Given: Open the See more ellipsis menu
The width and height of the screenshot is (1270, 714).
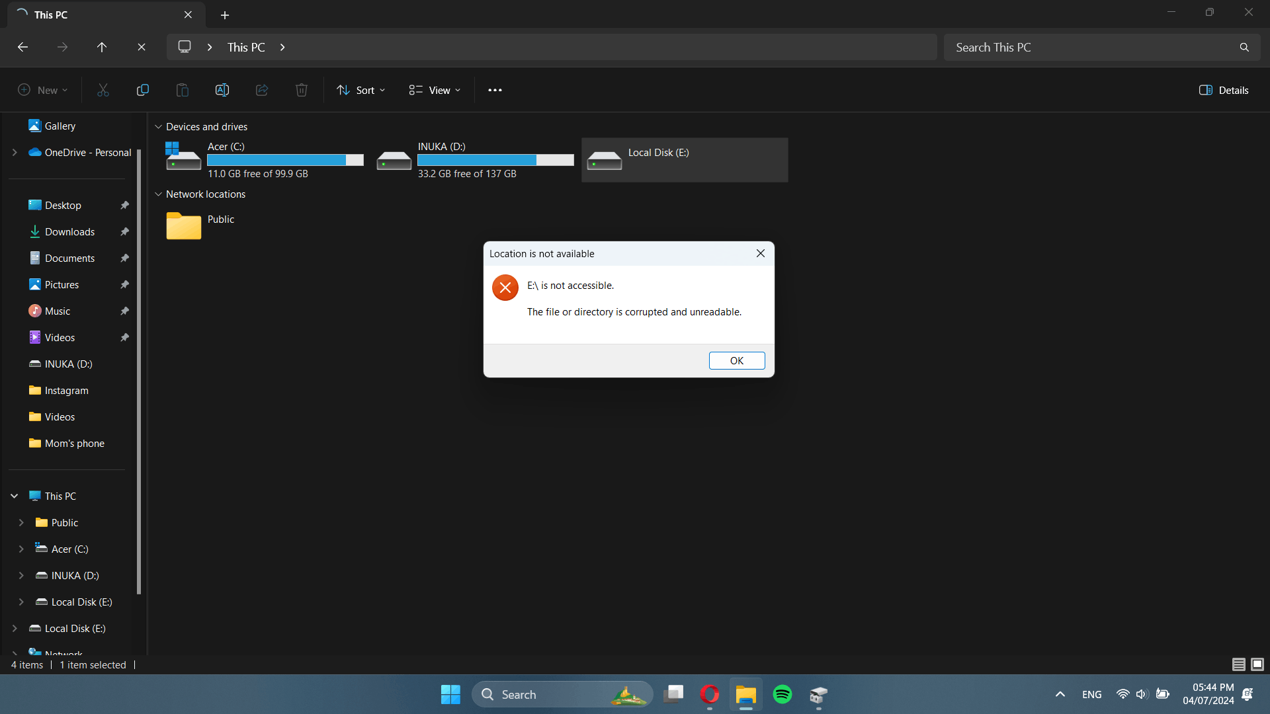Looking at the screenshot, I should click(495, 90).
